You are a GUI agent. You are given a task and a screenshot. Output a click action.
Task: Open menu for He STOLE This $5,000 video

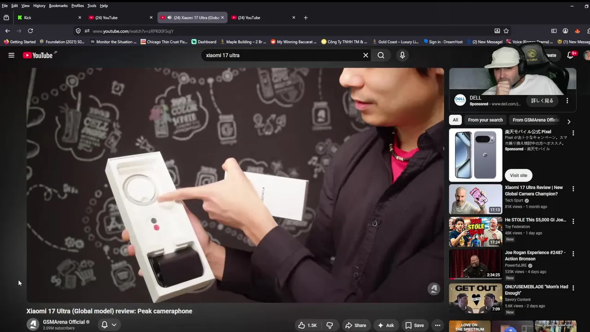[573, 221]
